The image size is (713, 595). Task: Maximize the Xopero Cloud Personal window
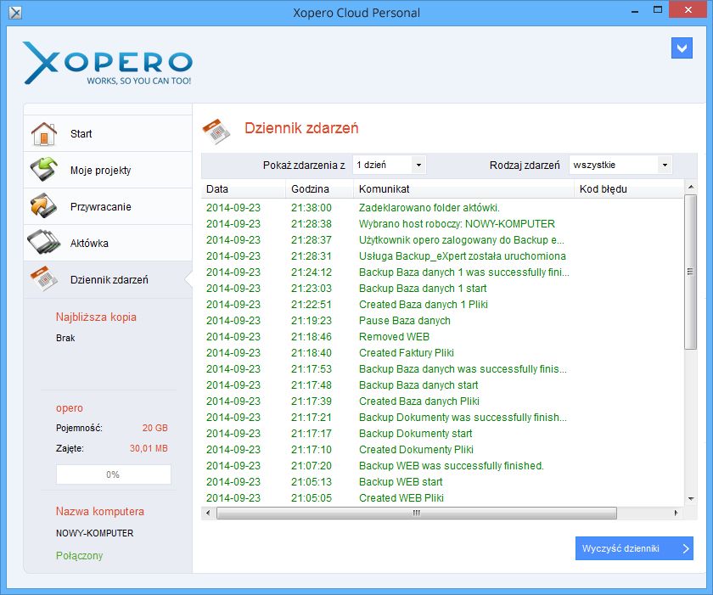tap(658, 10)
